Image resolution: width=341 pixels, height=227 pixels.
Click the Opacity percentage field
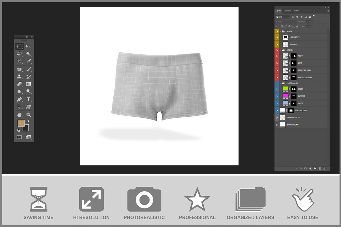(x=308, y=22)
